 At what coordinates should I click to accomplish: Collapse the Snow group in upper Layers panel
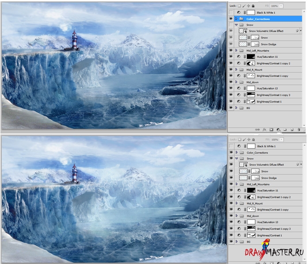[x=236, y=25]
